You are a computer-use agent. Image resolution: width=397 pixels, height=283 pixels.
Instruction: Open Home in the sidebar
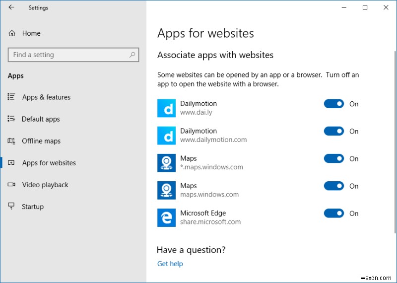coord(73,33)
